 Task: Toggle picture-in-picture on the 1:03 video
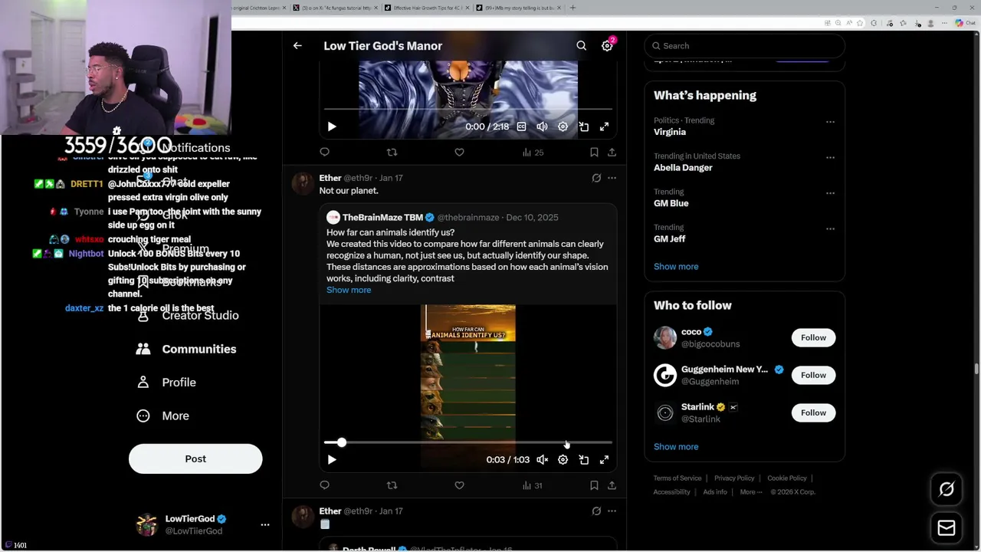tap(584, 460)
